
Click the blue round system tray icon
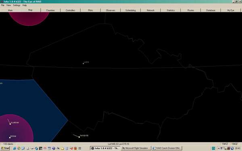point(232,148)
